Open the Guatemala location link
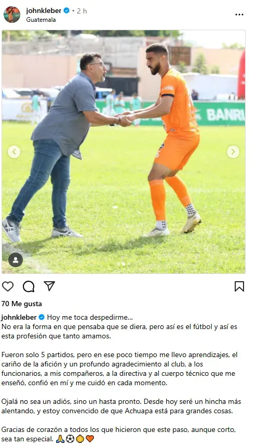 [41, 20]
